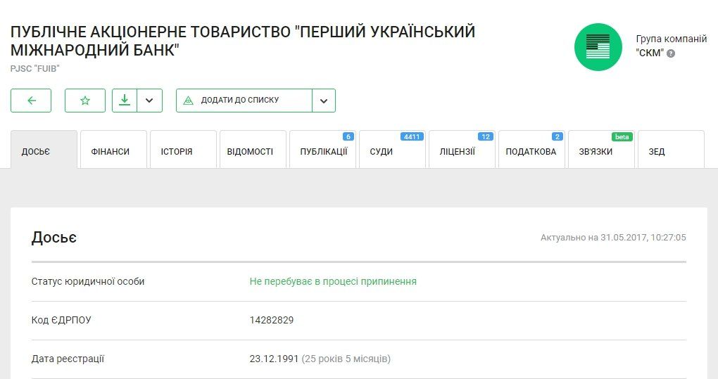Select the ДОСЬЄ tab
The image size is (718, 379).
coord(44,150)
